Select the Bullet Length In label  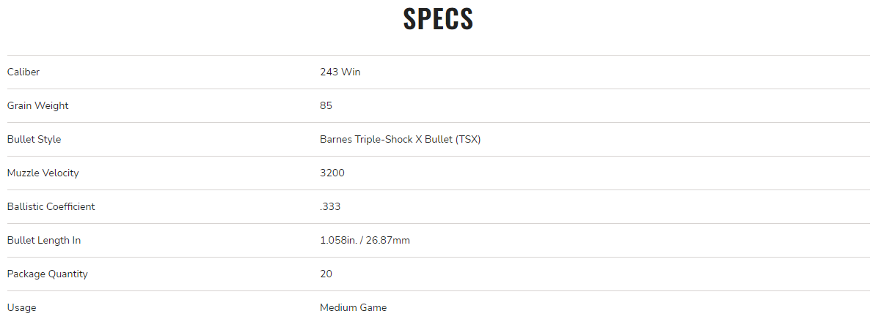(x=44, y=240)
